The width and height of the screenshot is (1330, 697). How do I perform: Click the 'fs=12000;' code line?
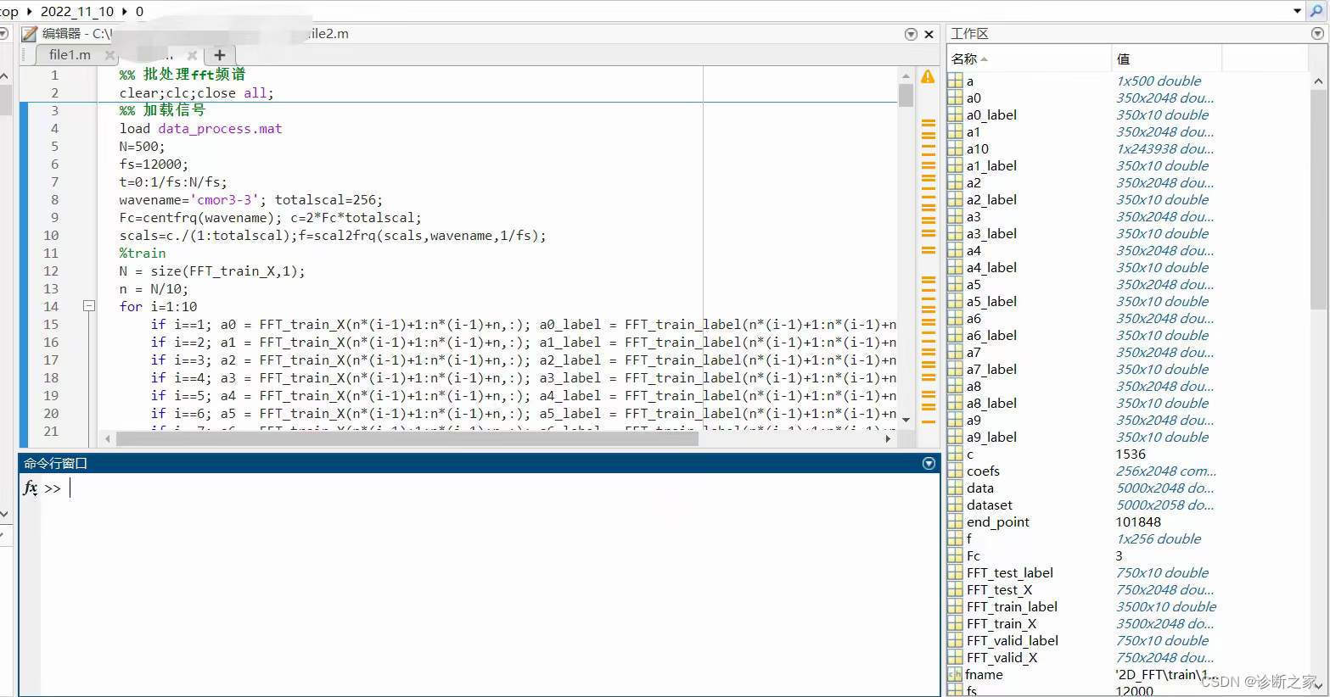click(x=154, y=164)
